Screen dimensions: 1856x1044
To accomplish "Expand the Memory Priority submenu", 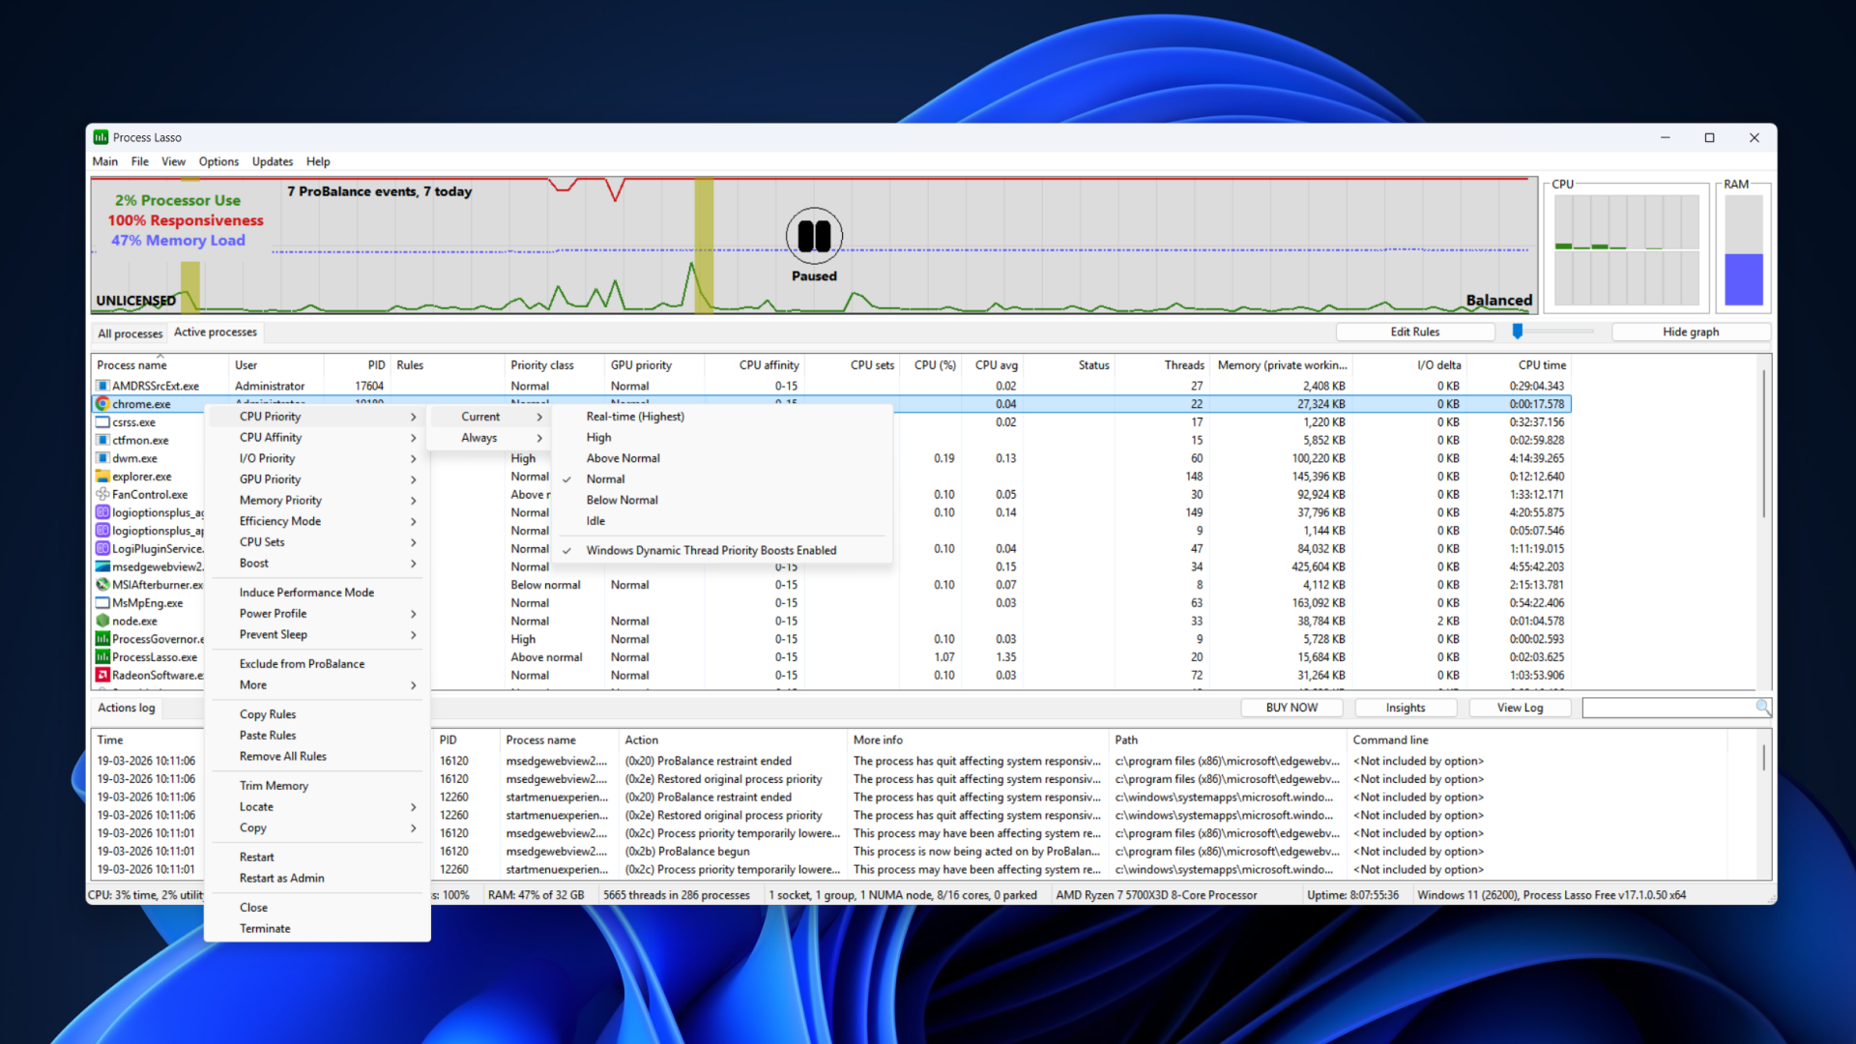I will [x=317, y=500].
